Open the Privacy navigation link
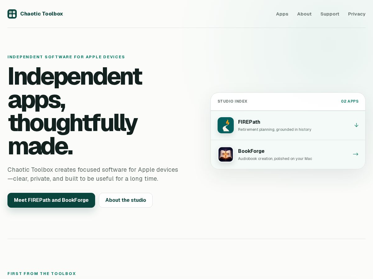Screen dimensions: 373x279 (357, 14)
